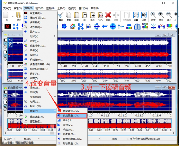This screenshot has height=146, width=179.
Task: Open the 立体声 channel dropdown in status bar
Action: [14, 139]
